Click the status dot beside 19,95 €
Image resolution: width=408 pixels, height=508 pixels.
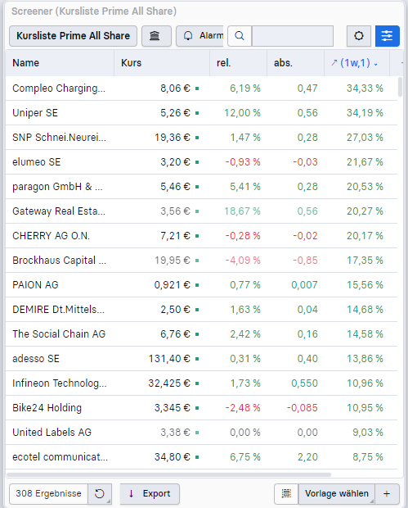[x=197, y=261]
